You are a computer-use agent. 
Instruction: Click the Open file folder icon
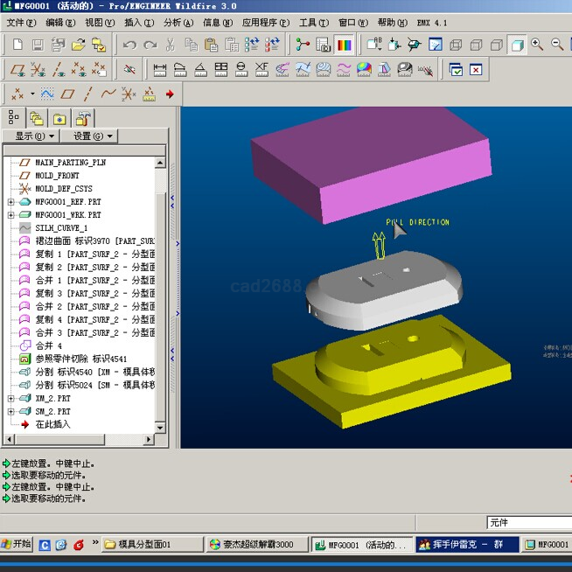[x=78, y=44]
